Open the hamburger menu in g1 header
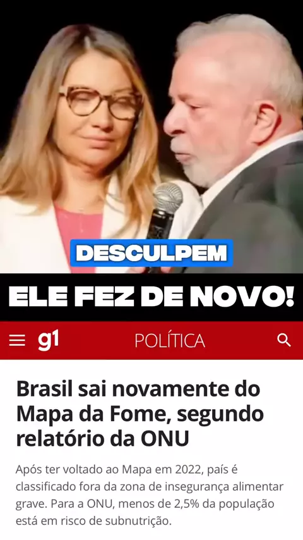This screenshot has width=303, height=540. pyautogui.click(x=17, y=340)
